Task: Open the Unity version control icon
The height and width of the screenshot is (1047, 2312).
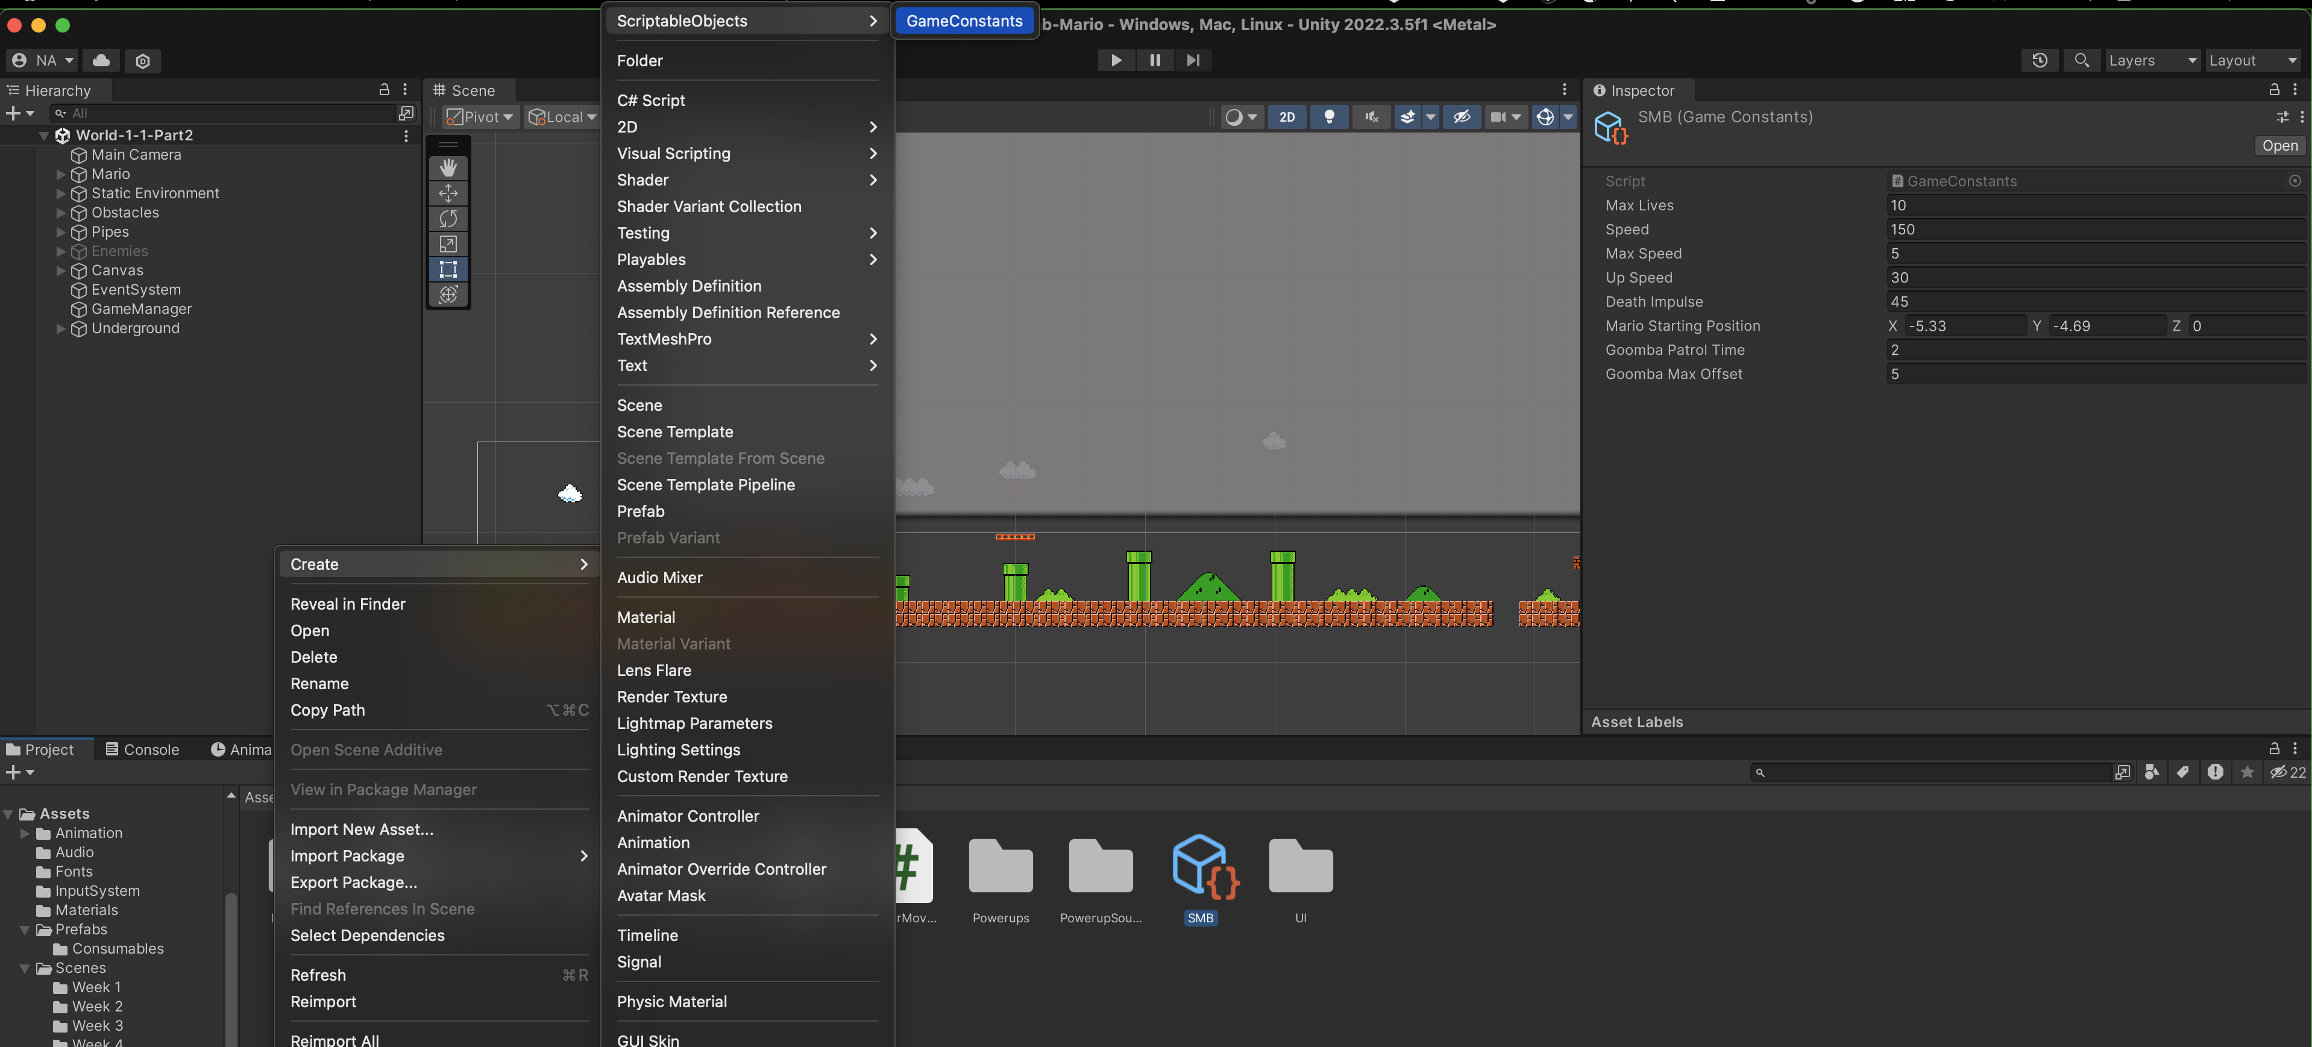Action: tap(143, 60)
